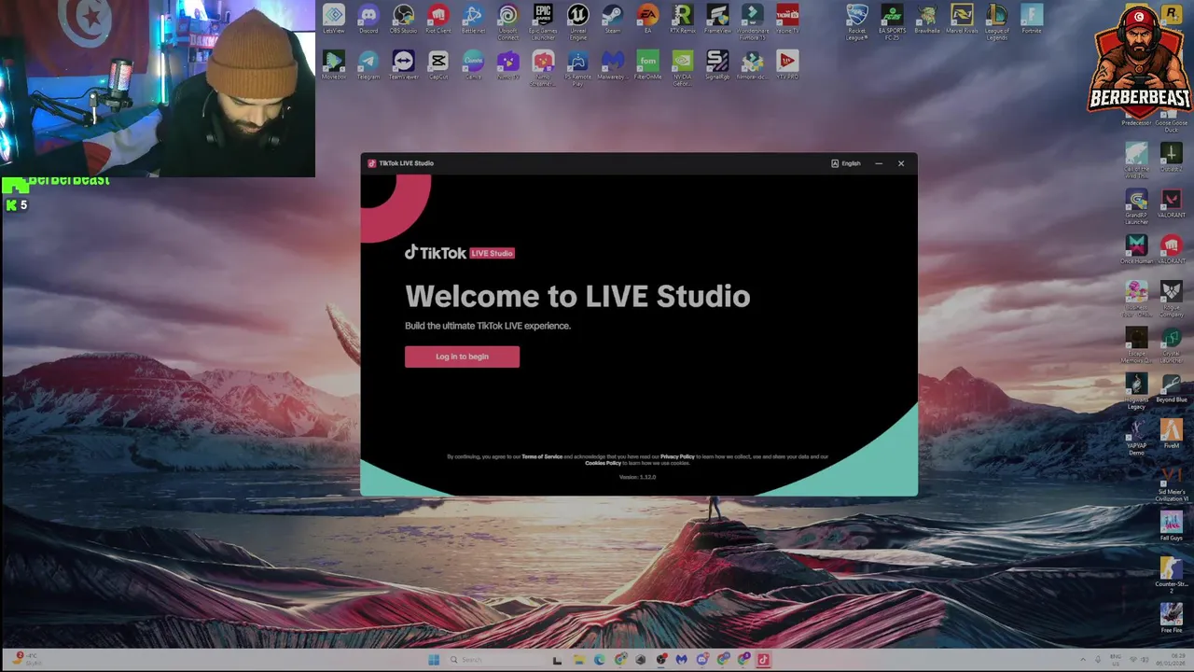
Task: Open the Rogue Company desktop icon
Action: pyautogui.click(x=1171, y=299)
